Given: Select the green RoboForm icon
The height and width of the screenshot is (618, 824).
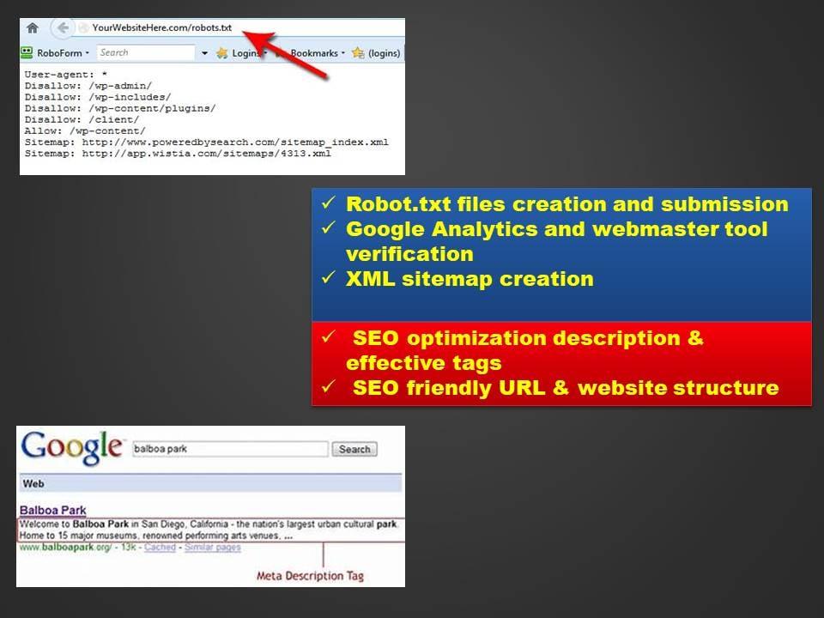Looking at the screenshot, I should point(27,52).
